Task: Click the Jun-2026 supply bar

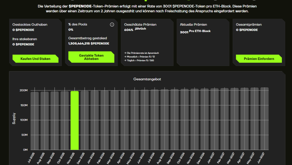Action: 145,119
